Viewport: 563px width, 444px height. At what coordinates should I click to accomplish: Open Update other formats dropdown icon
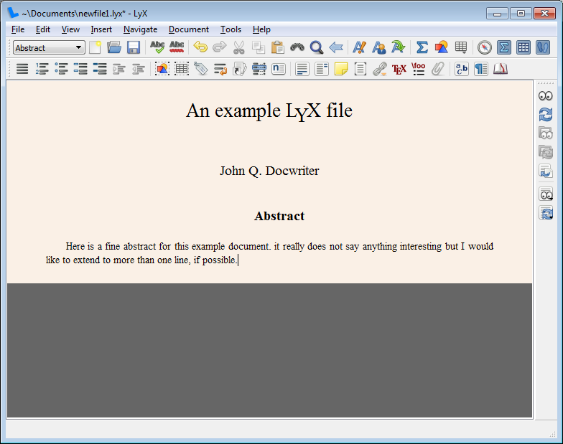click(546, 212)
